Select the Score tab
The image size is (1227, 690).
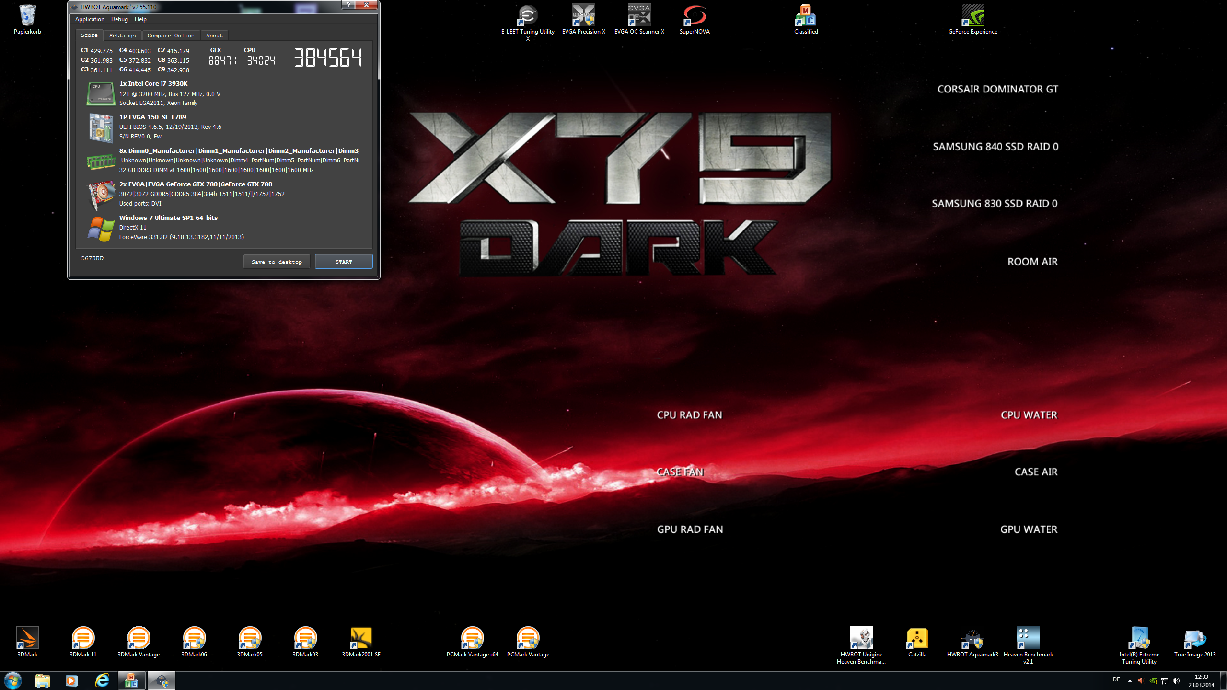(89, 35)
